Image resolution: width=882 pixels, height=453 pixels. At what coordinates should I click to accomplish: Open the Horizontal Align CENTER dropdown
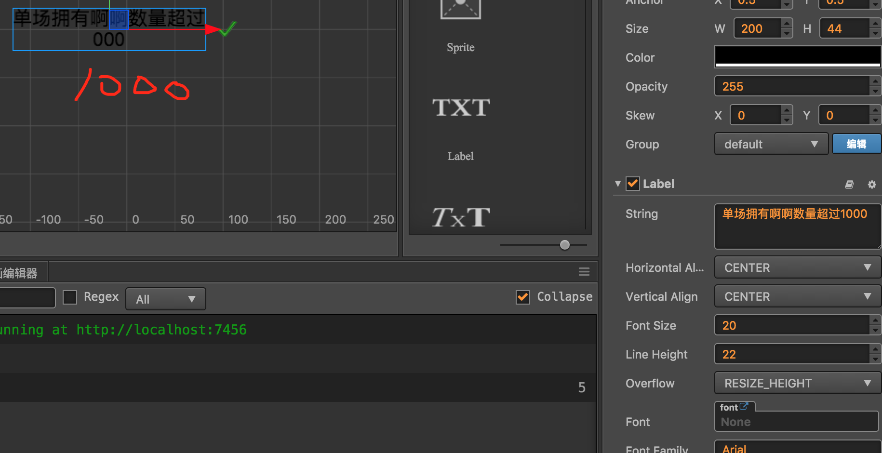[798, 267]
